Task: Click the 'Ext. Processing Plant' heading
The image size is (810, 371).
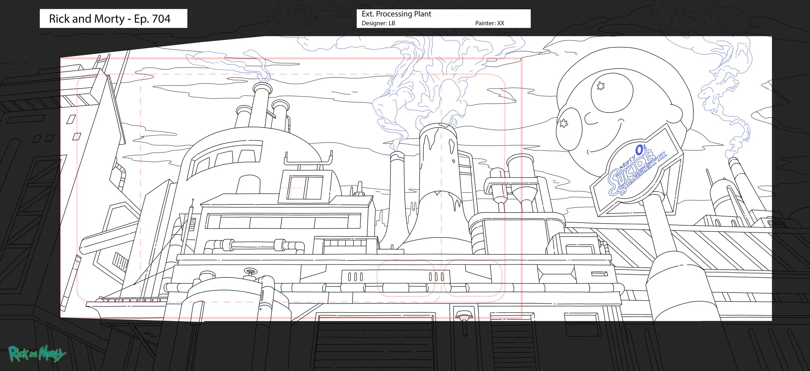Action: (x=396, y=14)
